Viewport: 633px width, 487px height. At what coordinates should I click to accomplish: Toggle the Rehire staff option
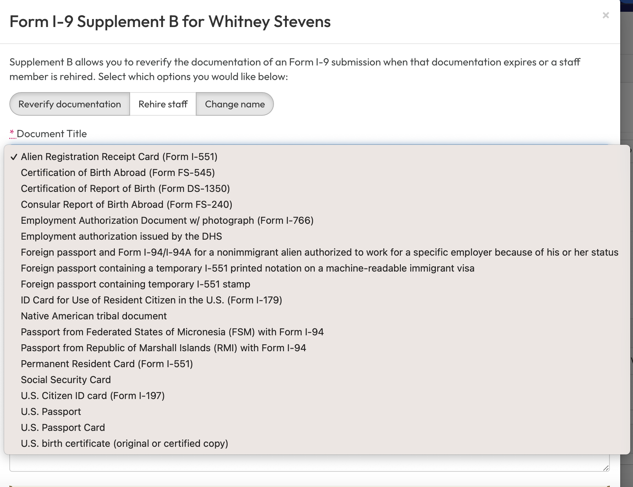click(163, 104)
